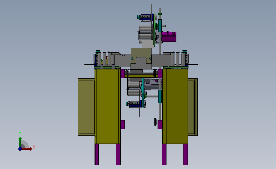This screenshot has width=276, height=169.
Task: Select the large gray rollers below the center fixture
Action: tap(134, 88)
